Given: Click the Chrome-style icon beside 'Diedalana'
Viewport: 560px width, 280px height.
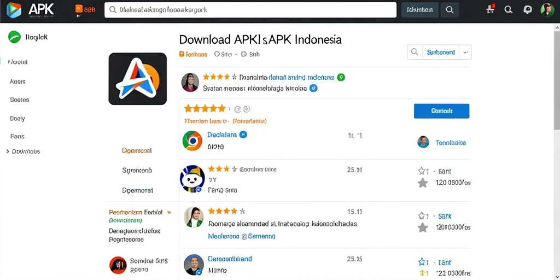Looking at the screenshot, I should point(192,141).
